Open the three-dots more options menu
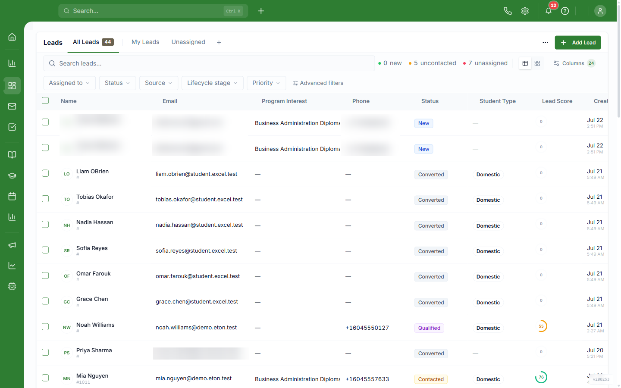The width and height of the screenshot is (621, 388). tap(546, 43)
